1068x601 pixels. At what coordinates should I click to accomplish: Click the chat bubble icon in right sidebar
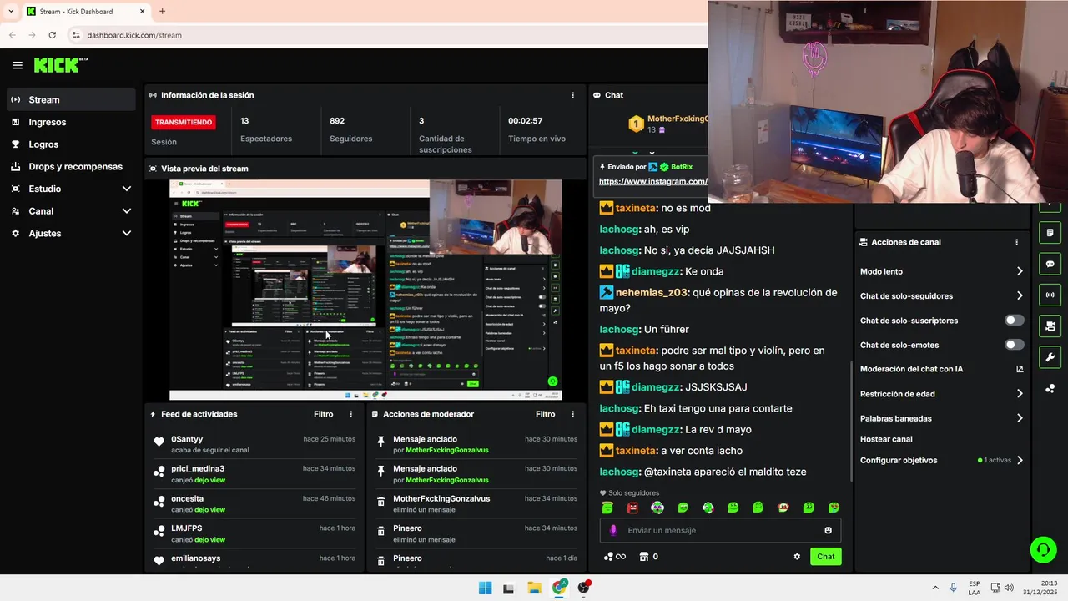click(1050, 264)
